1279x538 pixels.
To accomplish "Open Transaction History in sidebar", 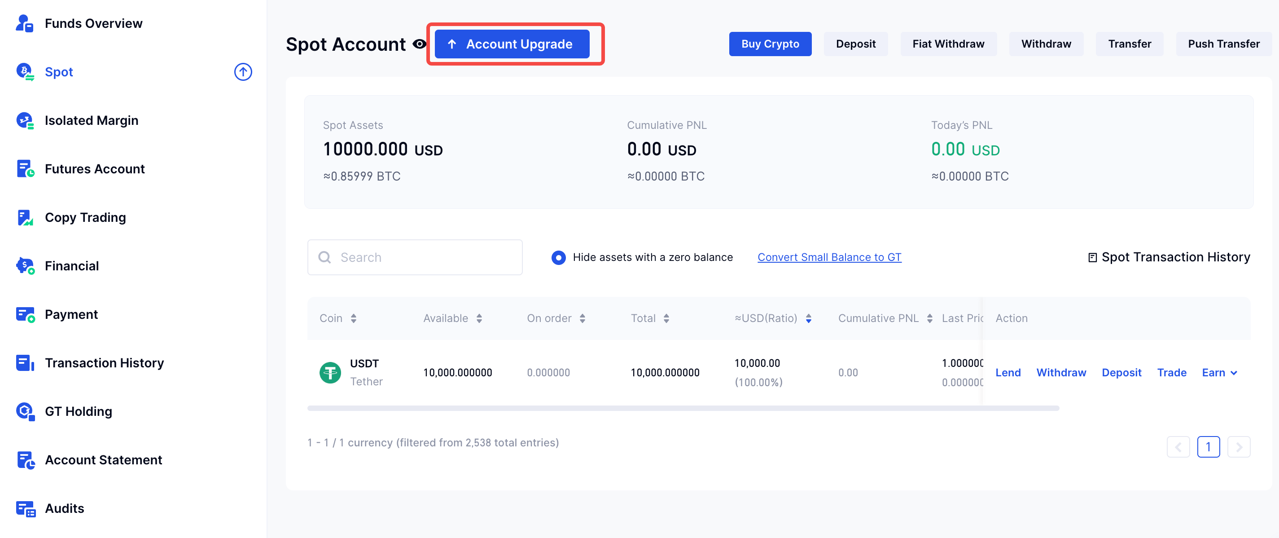I will 104,363.
